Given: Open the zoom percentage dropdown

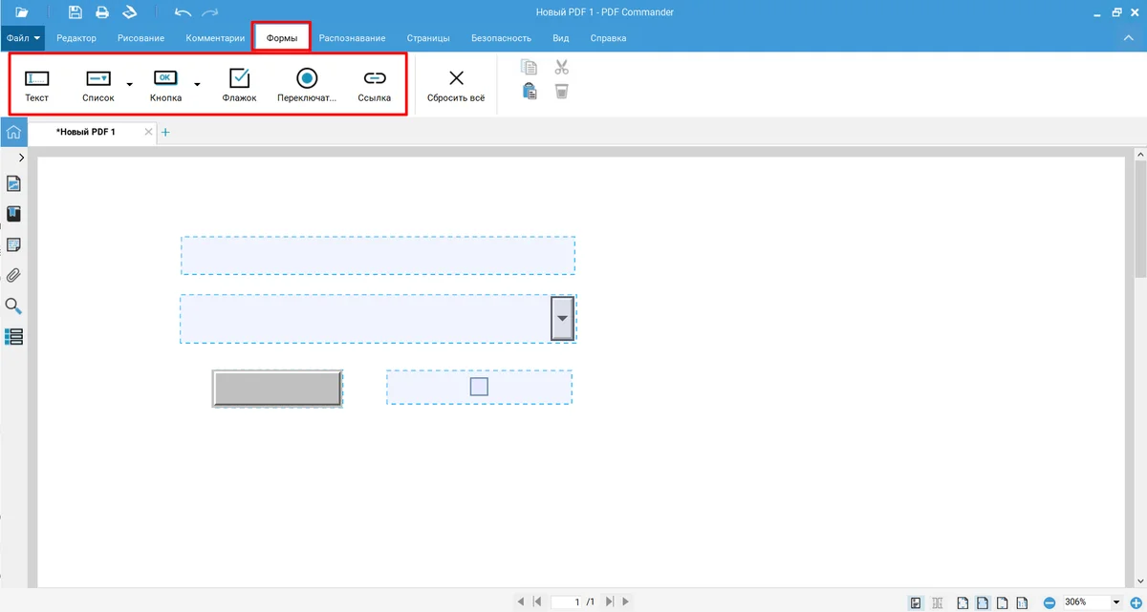Looking at the screenshot, I should [x=1115, y=602].
